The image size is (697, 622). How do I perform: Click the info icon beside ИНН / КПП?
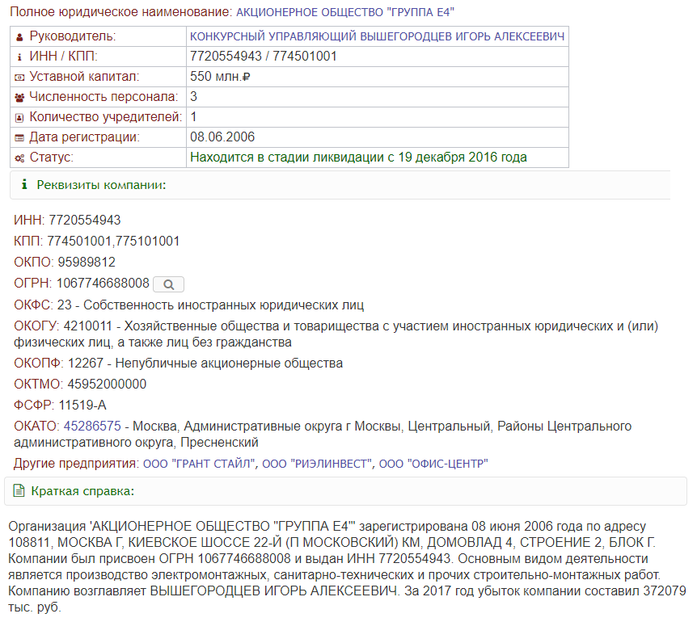pyautogui.click(x=19, y=57)
